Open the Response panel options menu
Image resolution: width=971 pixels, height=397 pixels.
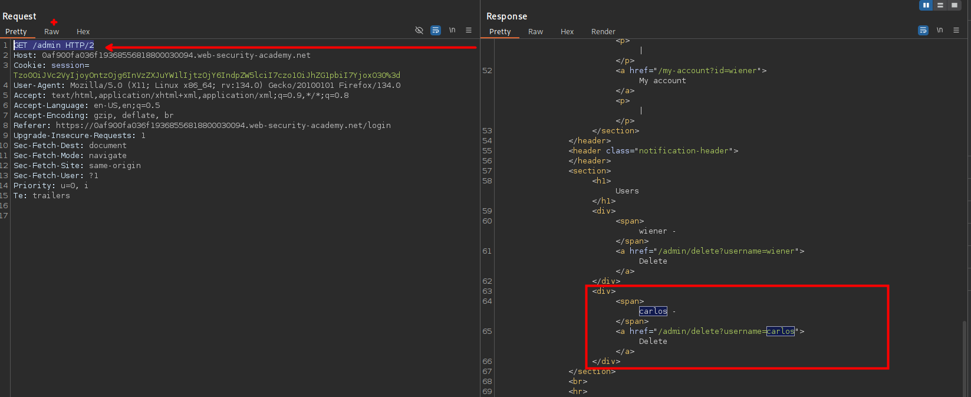click(x=956, y=30)
